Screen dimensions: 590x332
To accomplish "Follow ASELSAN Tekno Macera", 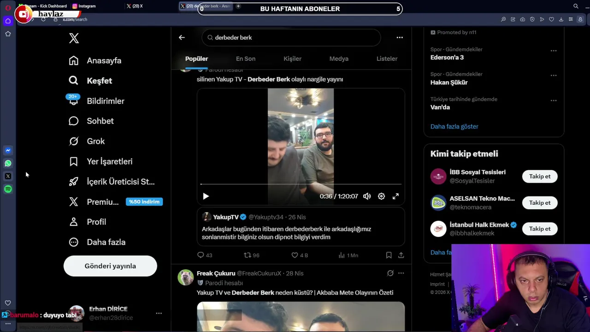I will point(540,202).
